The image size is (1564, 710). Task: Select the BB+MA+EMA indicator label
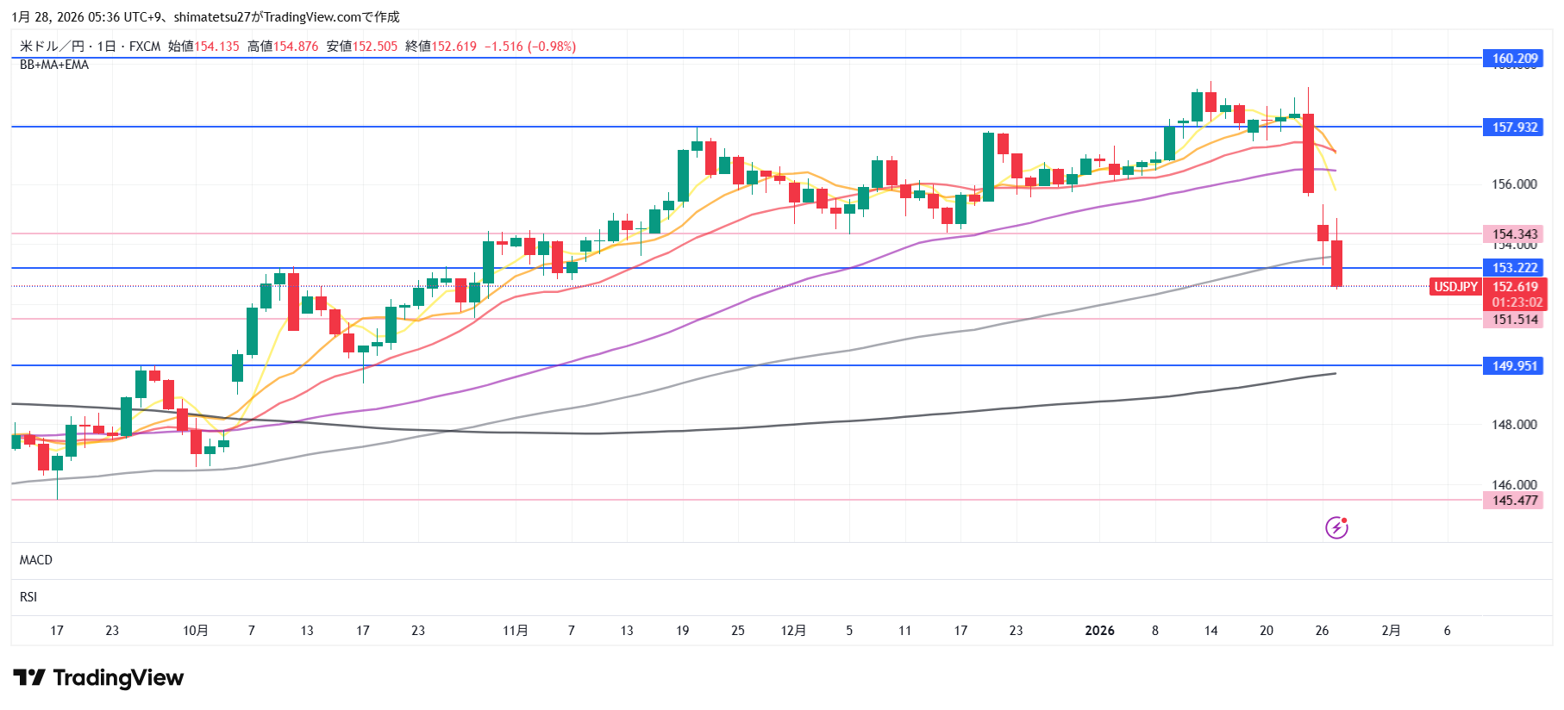click(54, 65)
